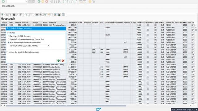Viewport: 198px width, 111px height.
Task: Click the 'F11: Stopp' recorder label
Action: point(187,110)
